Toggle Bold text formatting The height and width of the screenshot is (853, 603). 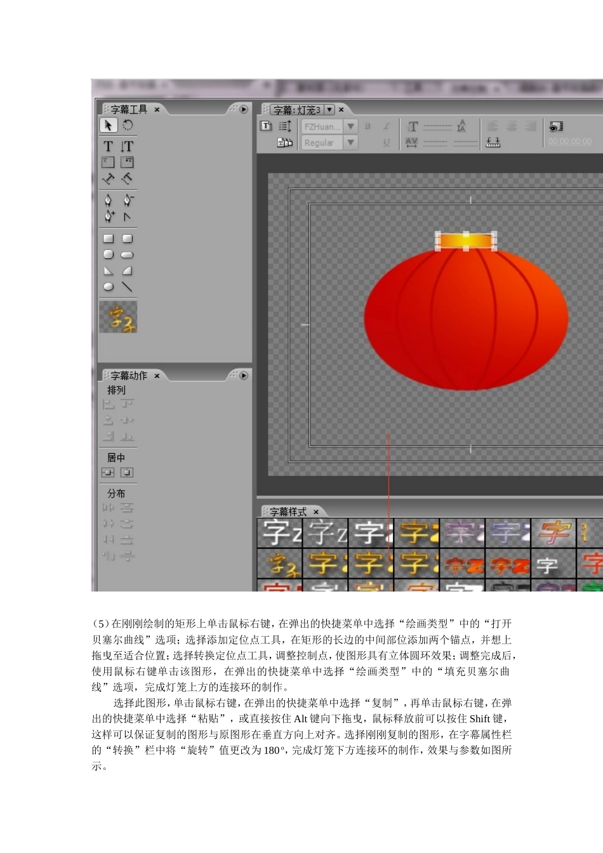pos(368,126)
